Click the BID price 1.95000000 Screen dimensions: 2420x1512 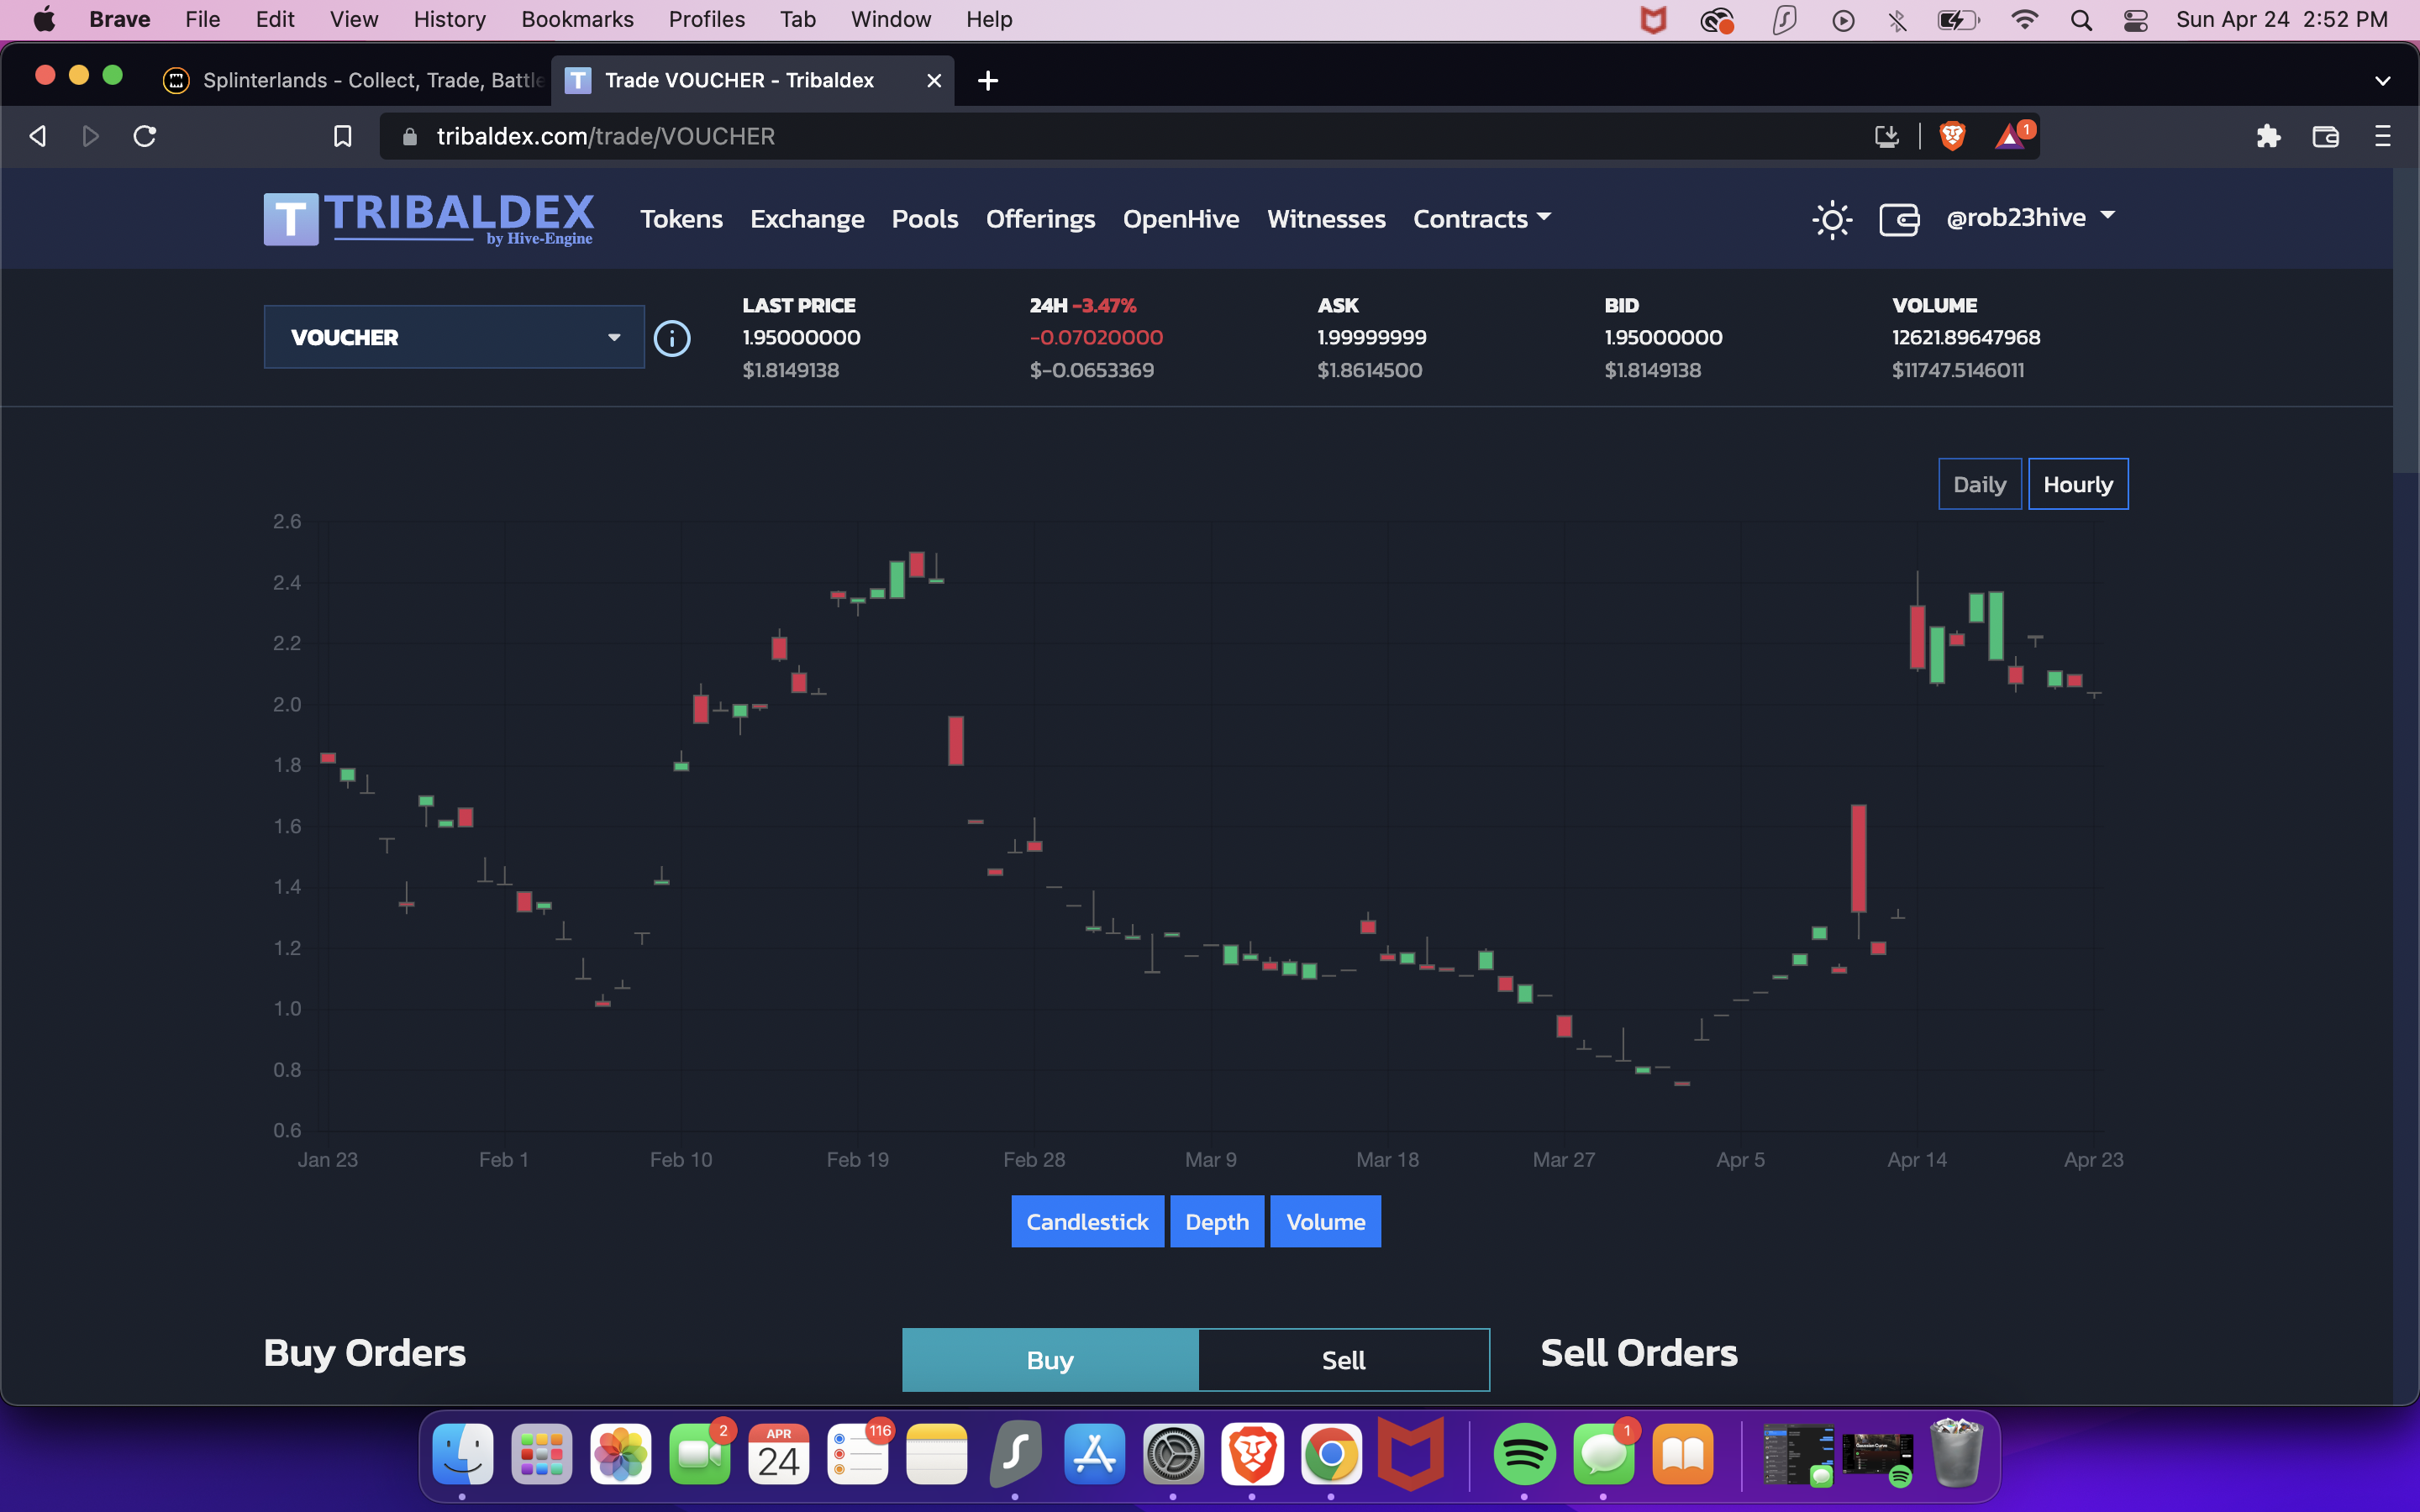pyautogui.click(x=1663, y=337)
